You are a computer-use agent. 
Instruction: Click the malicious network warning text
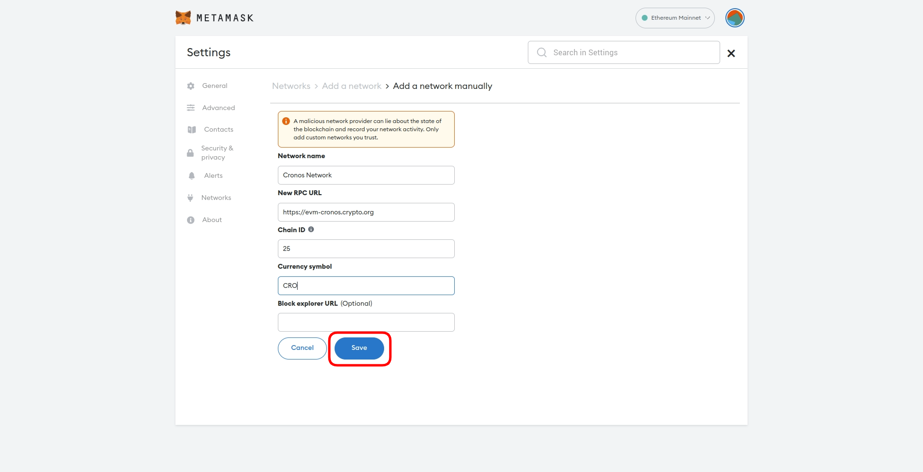coord(367,129)
